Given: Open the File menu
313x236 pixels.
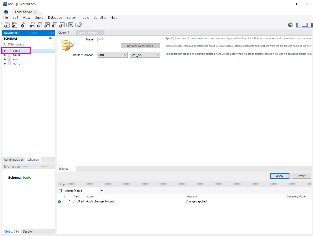Looking at the screenshot, I should pyautogui.click(x=5, y=17).
